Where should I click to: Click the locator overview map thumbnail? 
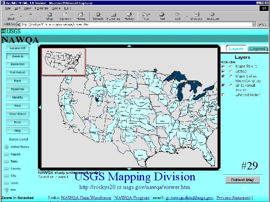[63, 62]
